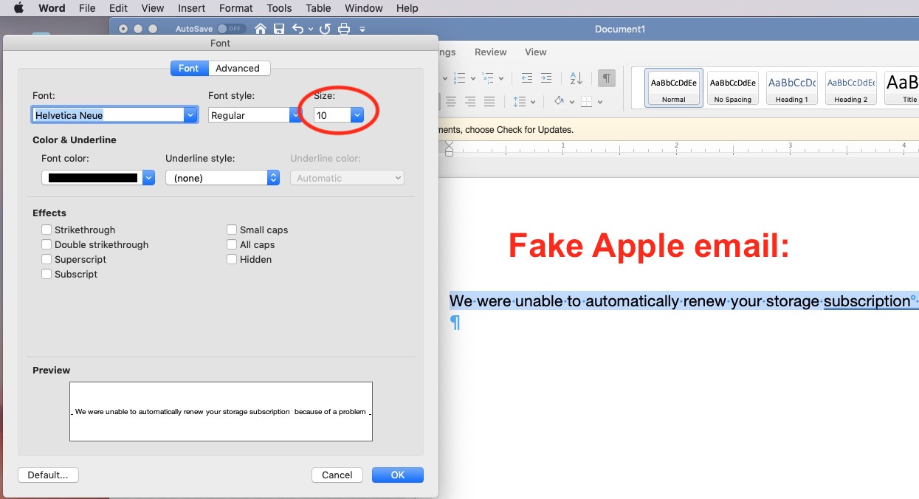919x499 pixels.
Task: Click the "Fake Apple email:" heading
Action: tap(649, 245)
